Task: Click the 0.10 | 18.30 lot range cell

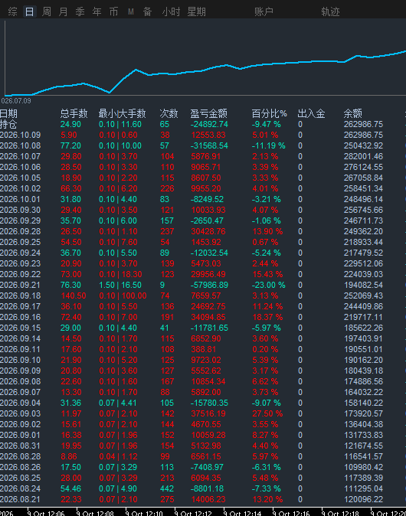Action: pyautogui.click(x=120, y=274)
